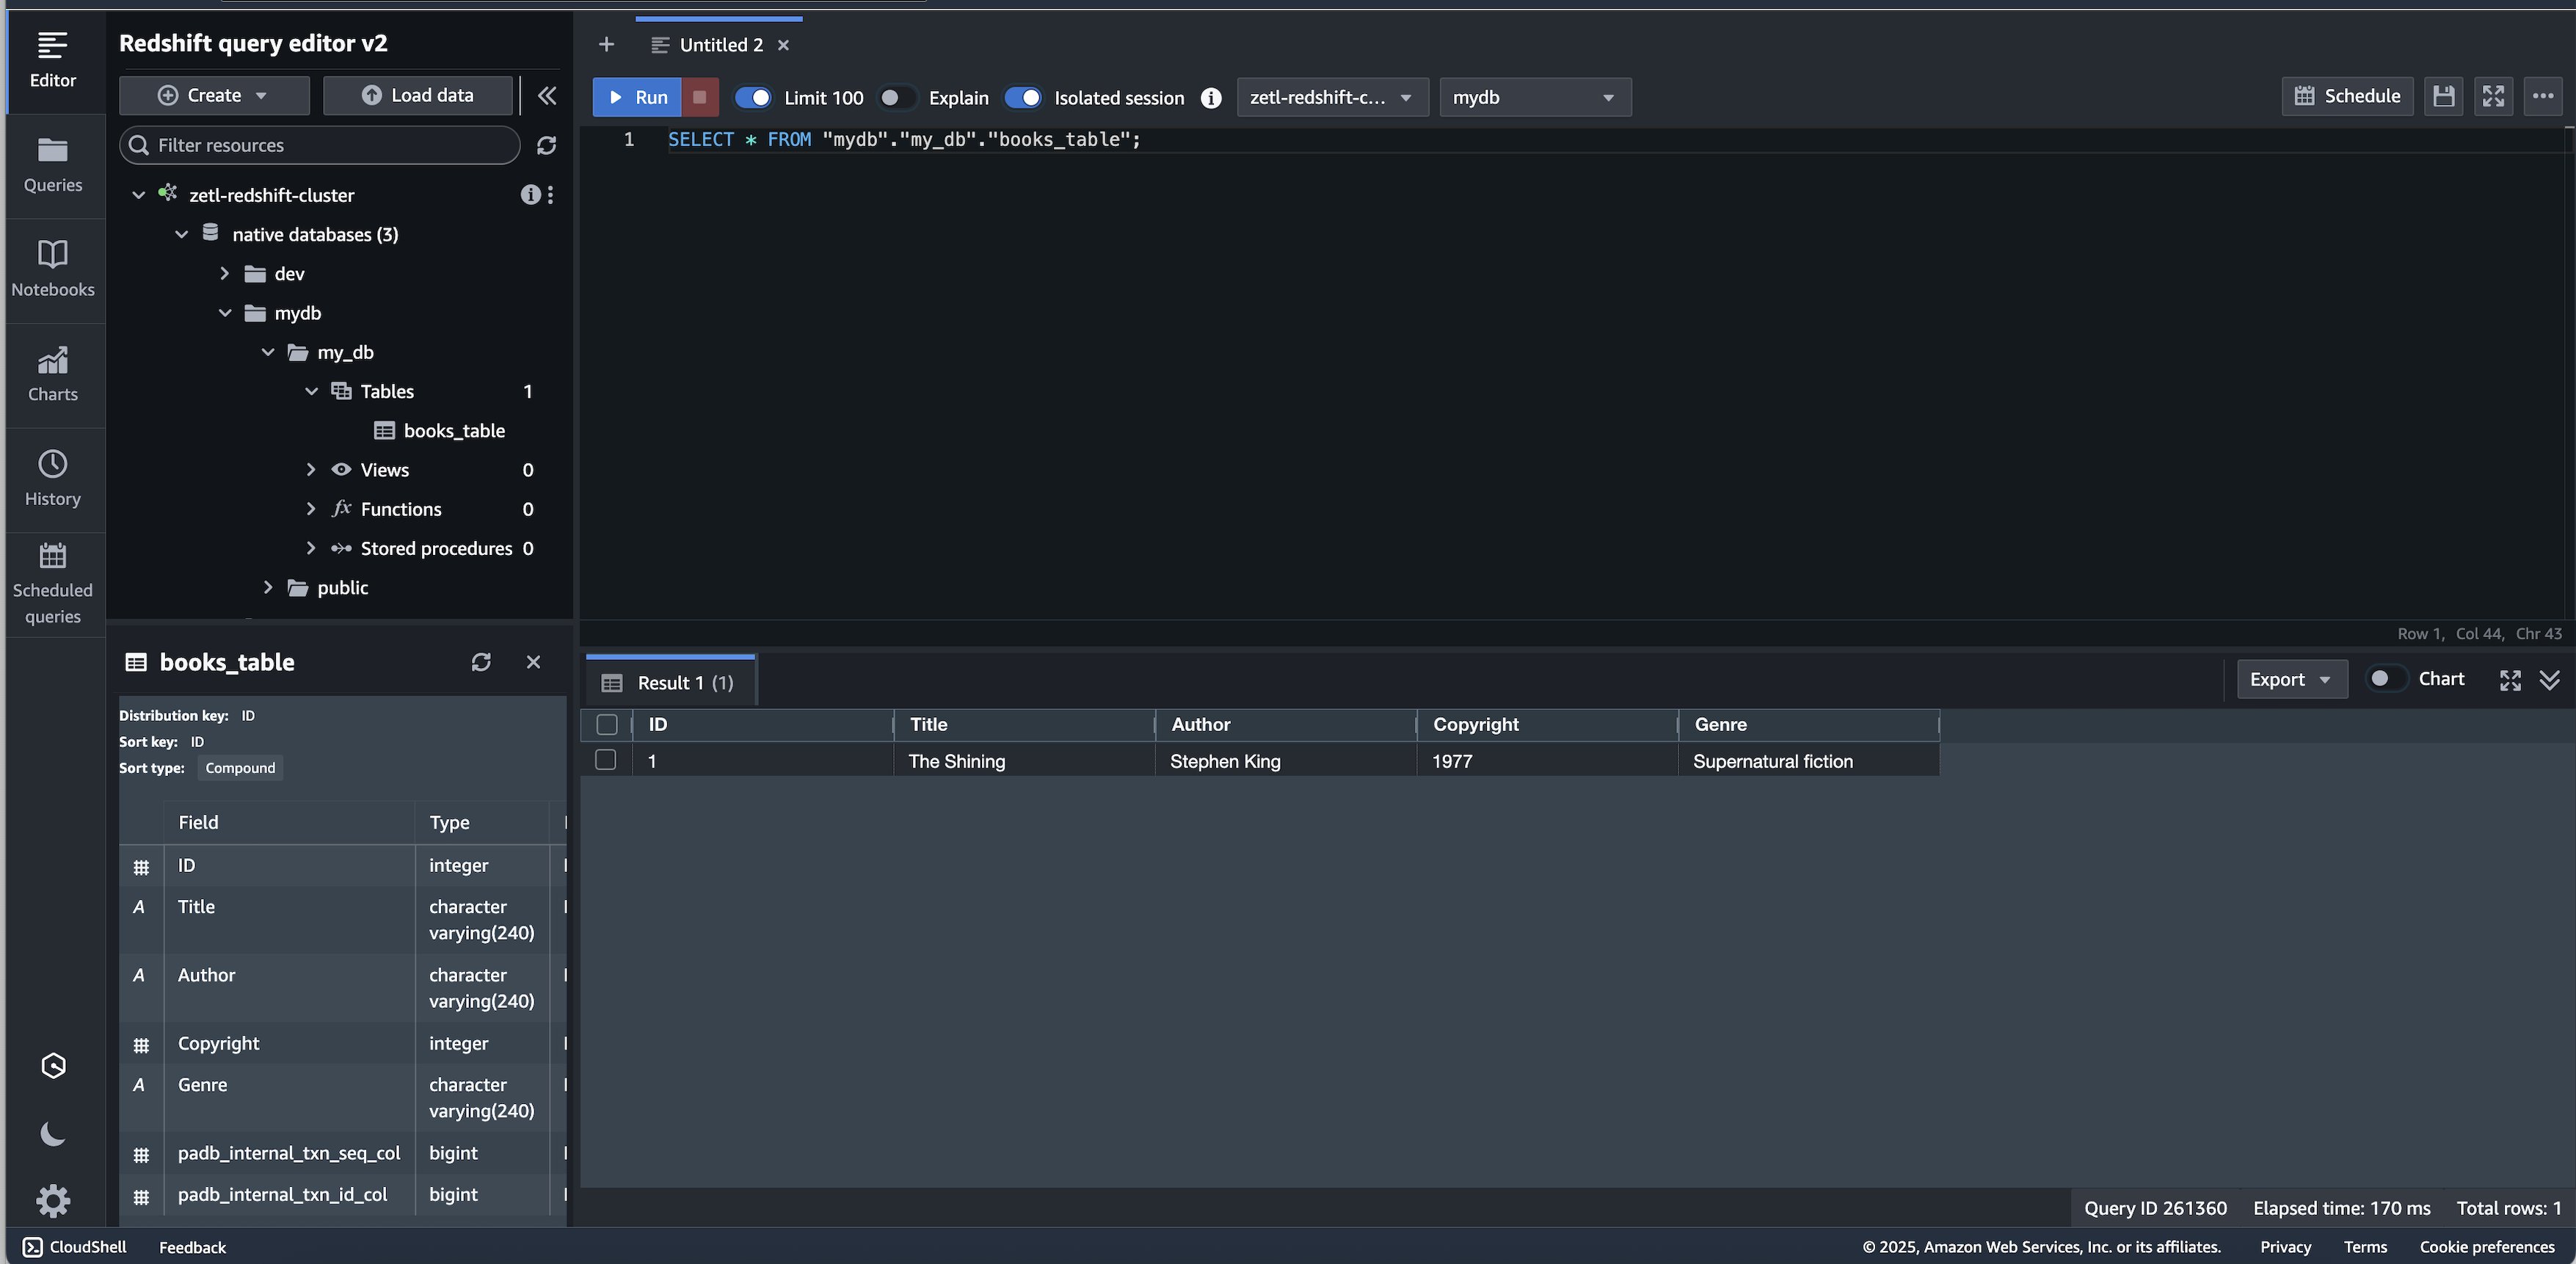This screenshot has width=2576, height=1264.
Task: Open the History sidebar section
Action: tap(52, 479)
